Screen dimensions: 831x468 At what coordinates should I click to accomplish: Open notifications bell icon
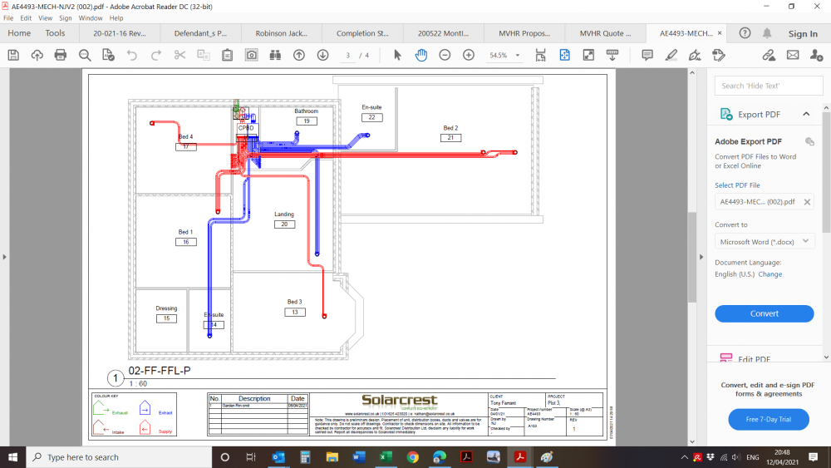(767, 33)
